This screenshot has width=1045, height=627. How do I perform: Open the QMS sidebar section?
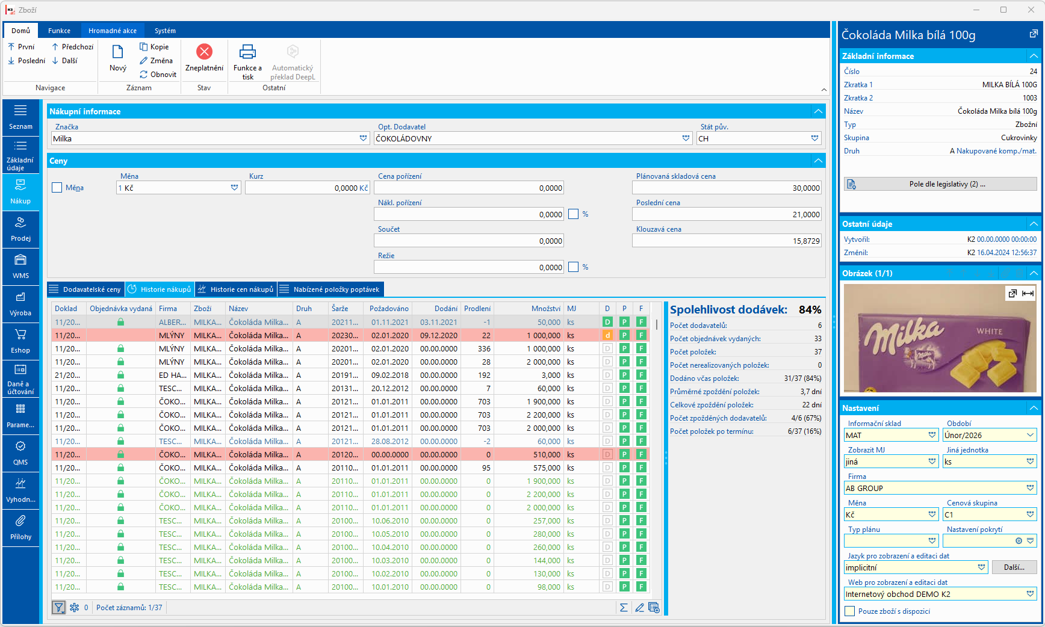[x=20, y=453]
